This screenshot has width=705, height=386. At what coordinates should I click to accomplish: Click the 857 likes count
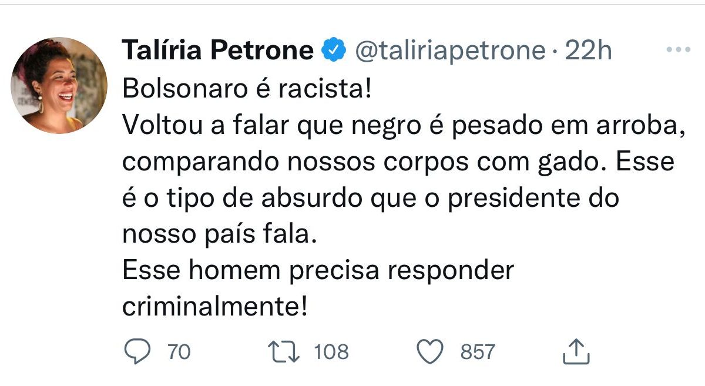coord(477,352)
